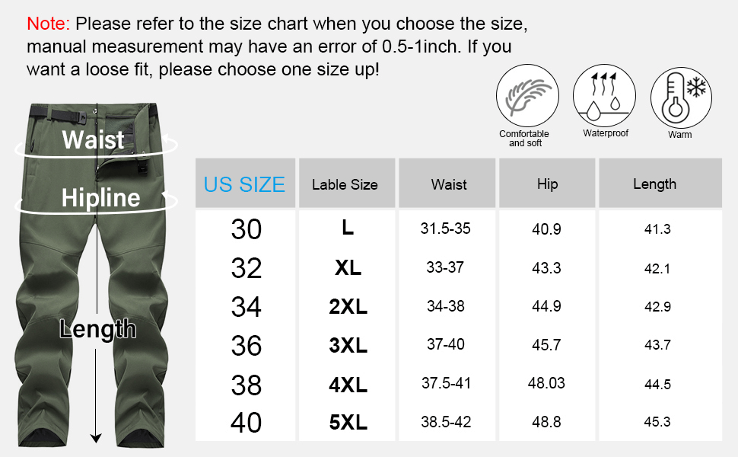Select the XL label size cell
The image size is (738, 457).
pyautogui.click(x=348, y=268)
